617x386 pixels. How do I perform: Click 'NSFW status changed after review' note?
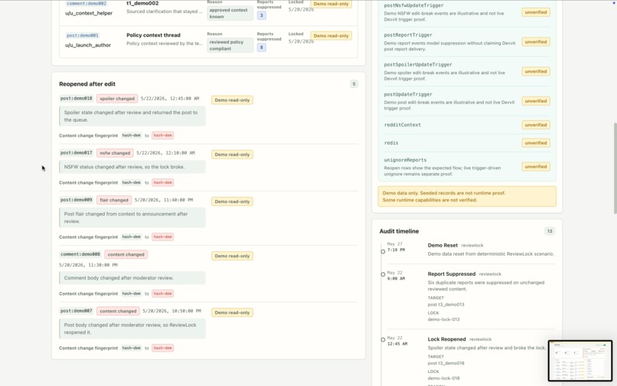(132, 167)
